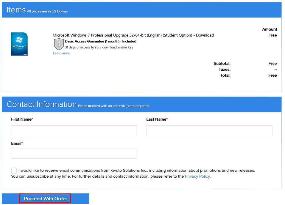This screenshot has height=205, width=285.
Task: Click into the Email field
Action: (x=74, y=153)
